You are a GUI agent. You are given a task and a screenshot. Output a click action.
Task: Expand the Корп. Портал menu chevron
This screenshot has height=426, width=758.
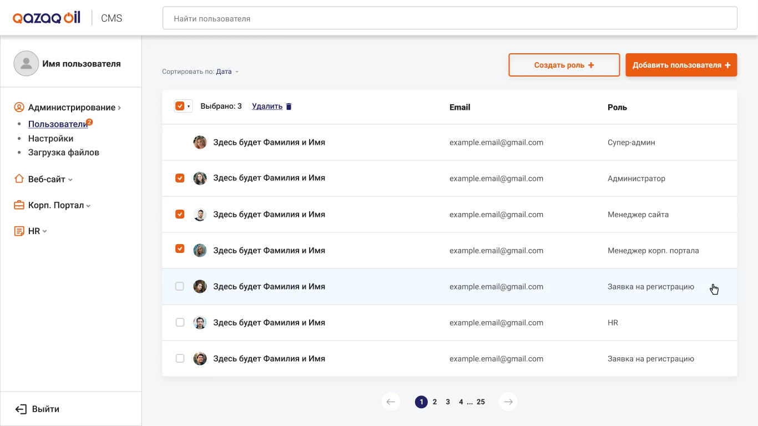[x=88, y=206]
